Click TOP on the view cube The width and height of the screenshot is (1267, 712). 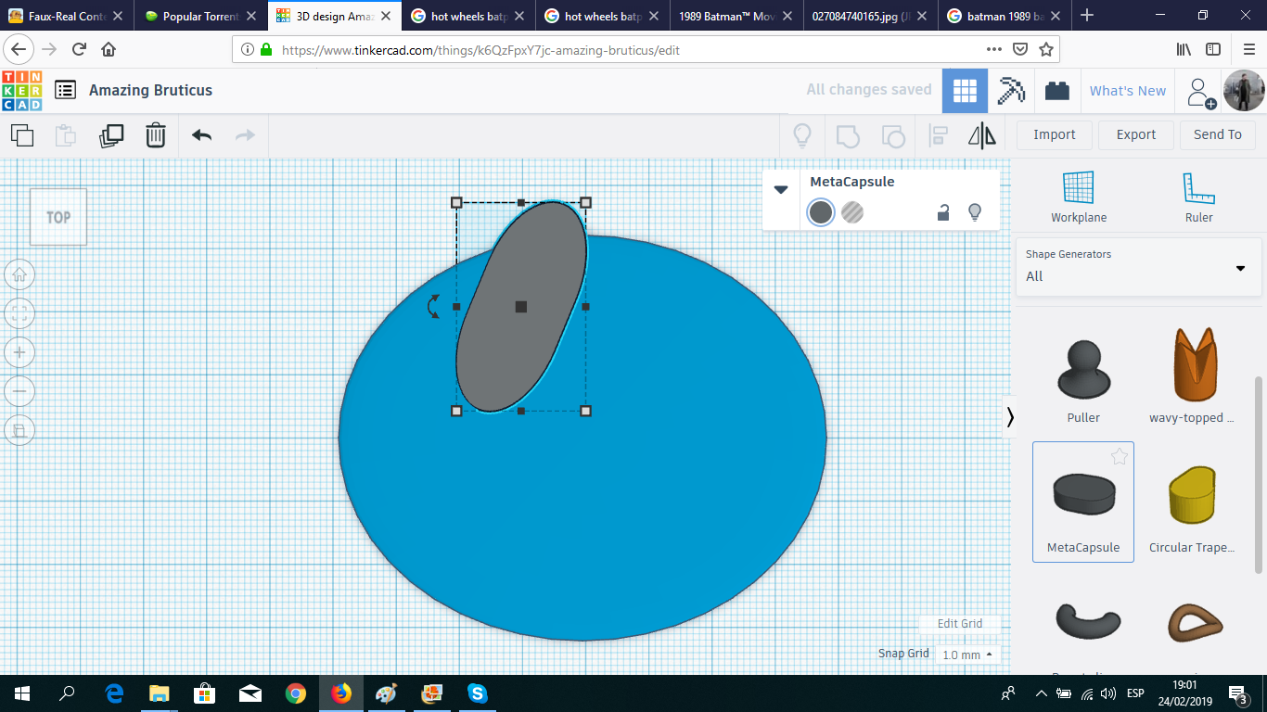(x=58, y=216)
